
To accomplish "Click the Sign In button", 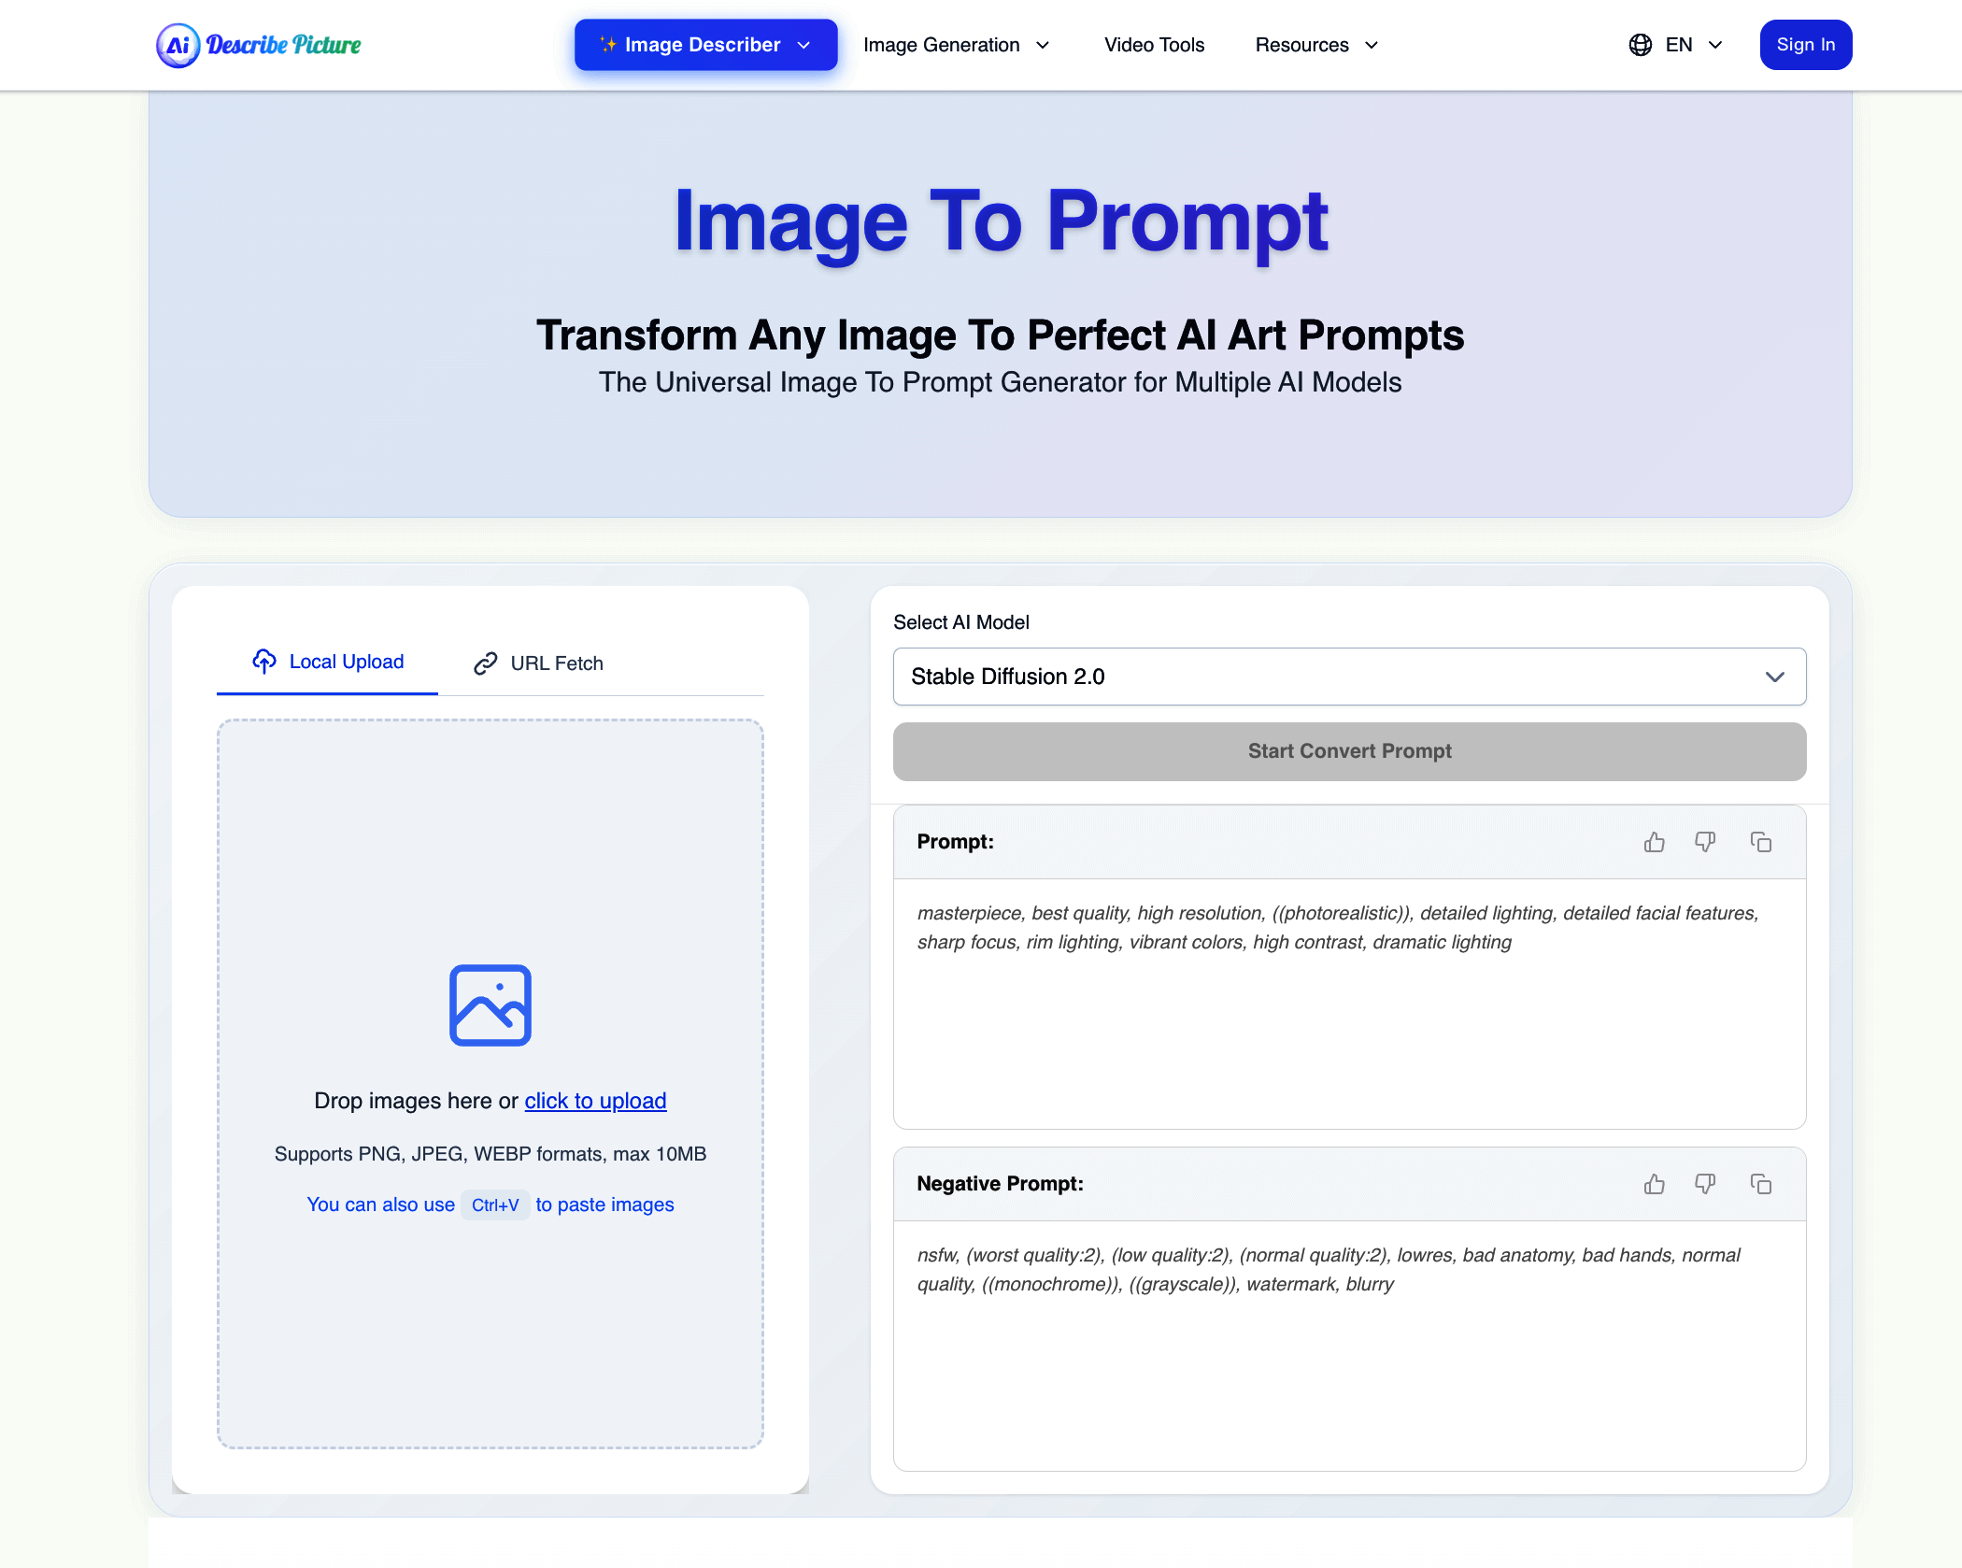I will pyautogui.click(x=1805, y=44).
